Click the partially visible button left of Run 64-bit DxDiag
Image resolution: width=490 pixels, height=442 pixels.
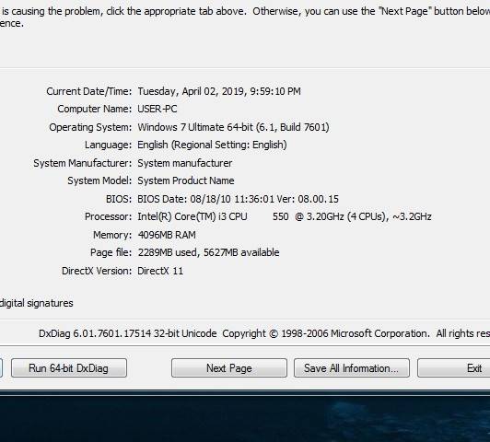(x=1, y=368)
